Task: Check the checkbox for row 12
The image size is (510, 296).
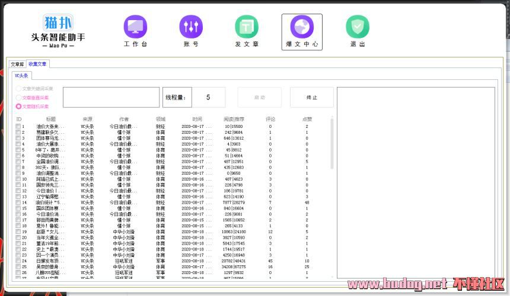Action: [18, 191]
